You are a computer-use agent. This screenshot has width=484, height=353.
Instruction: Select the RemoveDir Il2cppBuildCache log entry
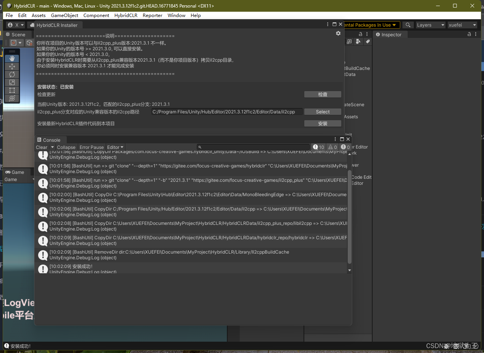click(x=191, y=255)
